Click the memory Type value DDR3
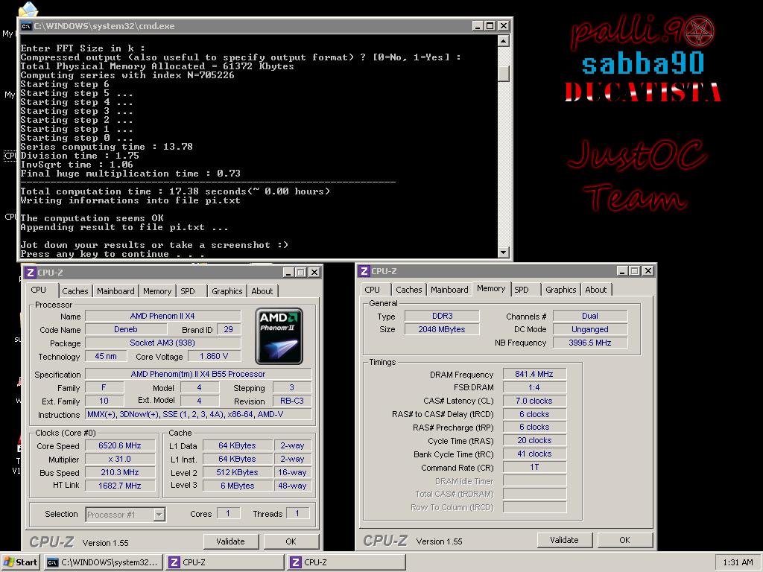The width and height of the screenshot is (763, 572). [x=443, y=316]
